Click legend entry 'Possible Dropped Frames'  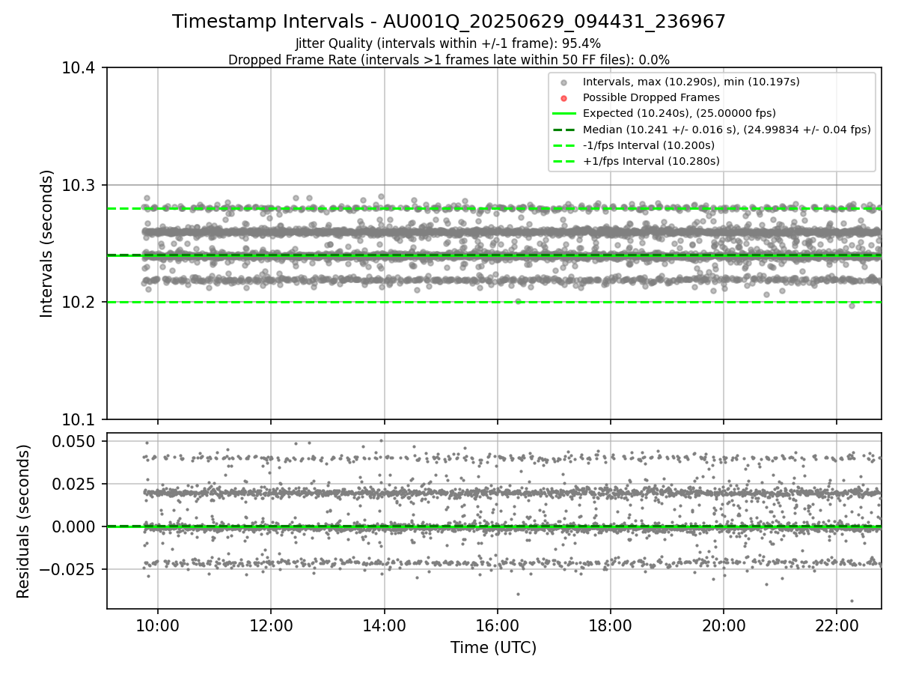point(651,97)
